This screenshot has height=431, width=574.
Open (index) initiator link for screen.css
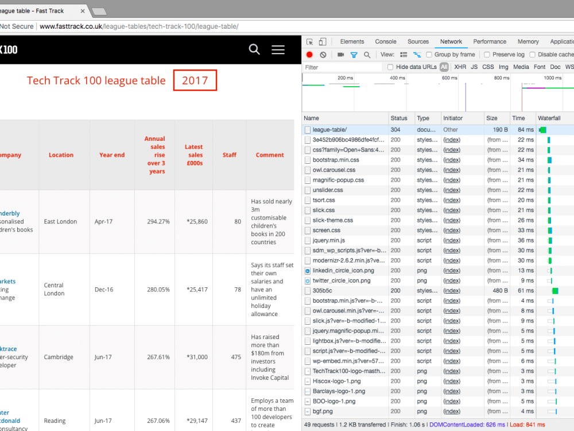[452, 230]
